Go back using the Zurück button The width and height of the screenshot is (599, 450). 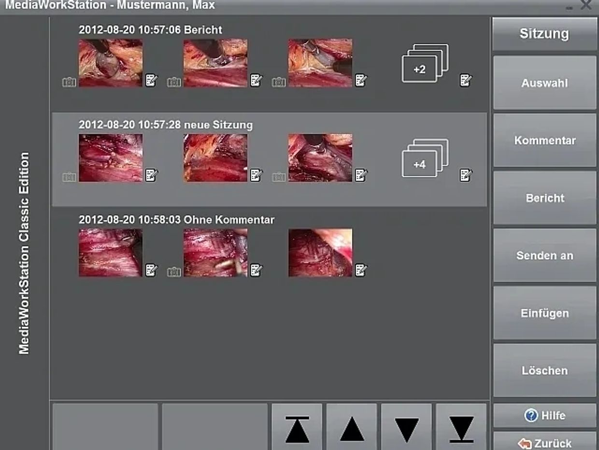pos(544,443)
